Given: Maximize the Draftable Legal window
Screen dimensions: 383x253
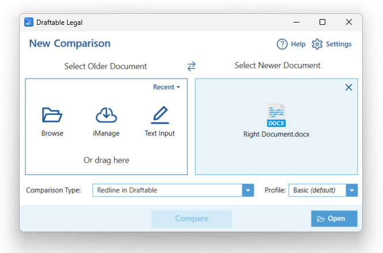Looking at the screenshot, I should click(x=322, y=22).
